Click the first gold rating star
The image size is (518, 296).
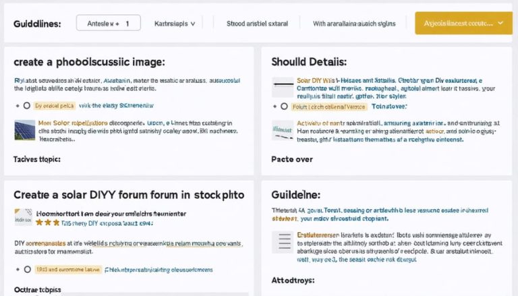39,223
